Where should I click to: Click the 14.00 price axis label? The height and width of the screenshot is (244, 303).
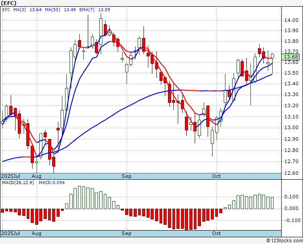[x=291, y=20]
